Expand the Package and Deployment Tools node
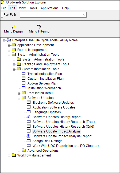This screenshot has width=120, height=173. point(14,65)
